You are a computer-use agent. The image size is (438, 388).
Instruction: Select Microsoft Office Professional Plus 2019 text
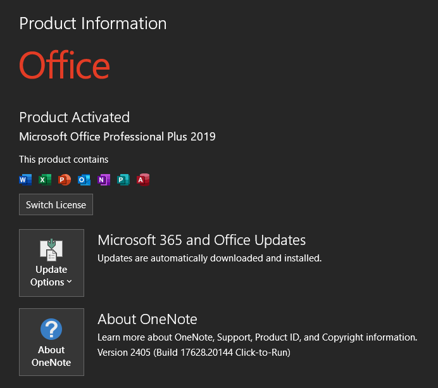pyautogui.click(x=117, y=137)
